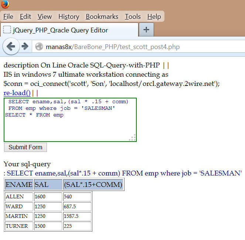Click MARTIN's 1250 salary cell
This screenshot has height=240, width=245.
click(48, 216)
